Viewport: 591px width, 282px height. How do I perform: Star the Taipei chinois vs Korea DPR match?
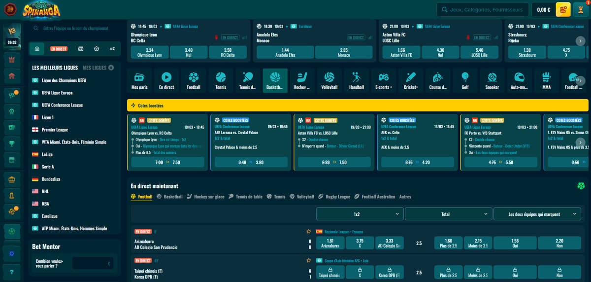pos(309,260)
